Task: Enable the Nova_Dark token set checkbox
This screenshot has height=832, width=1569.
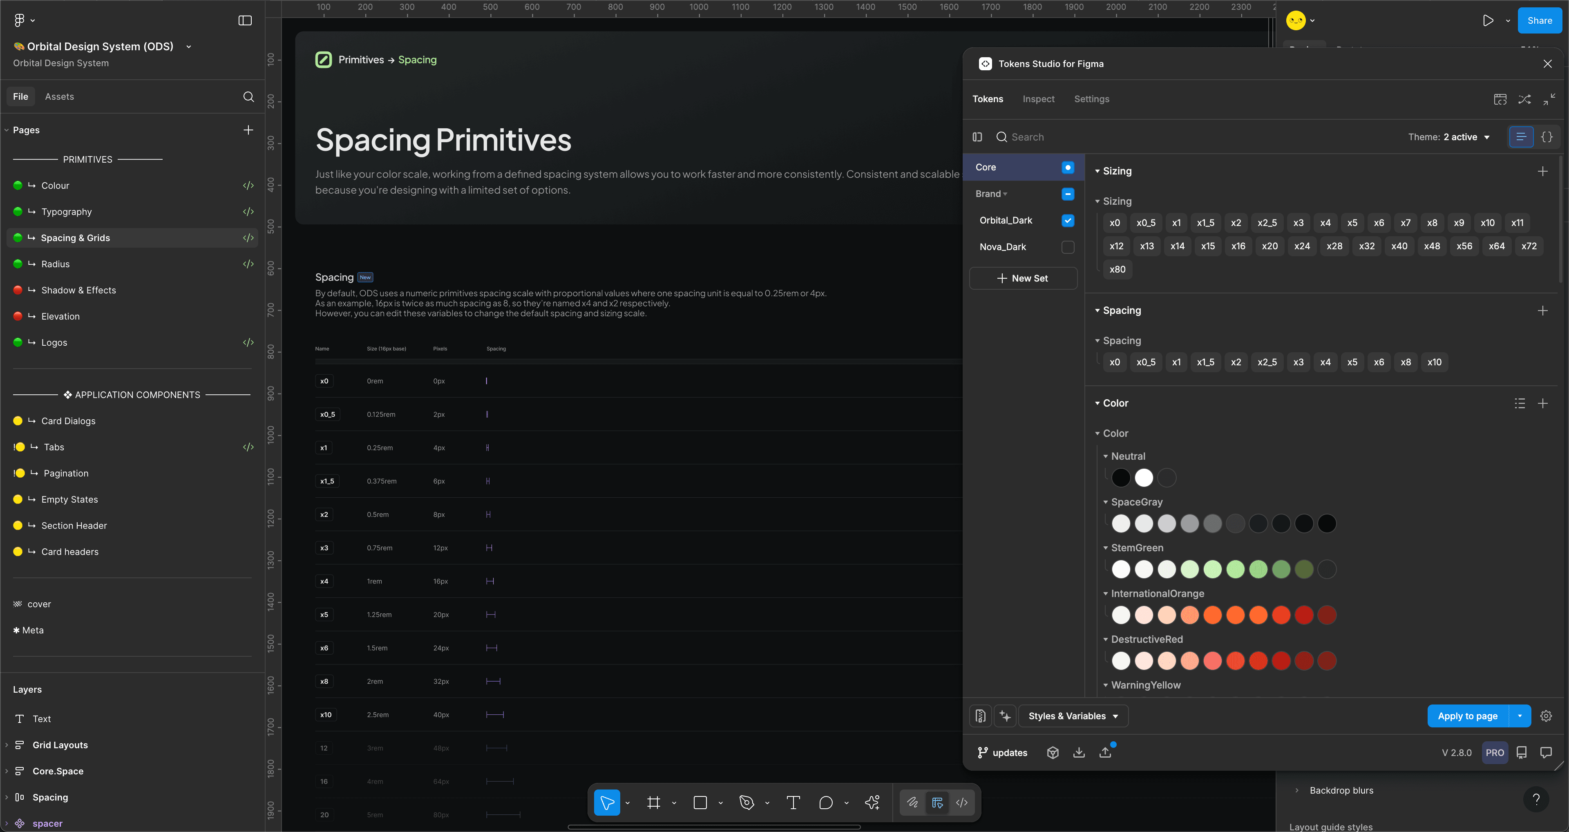Action: pyautogui.click(x=1068, y=247)
